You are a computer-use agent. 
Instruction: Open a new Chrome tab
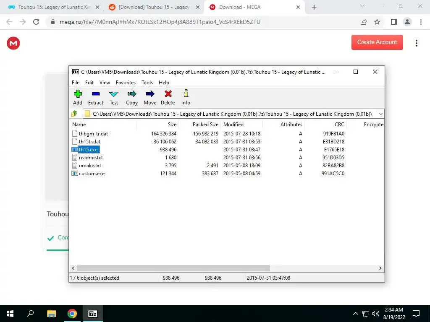point(314,8)
